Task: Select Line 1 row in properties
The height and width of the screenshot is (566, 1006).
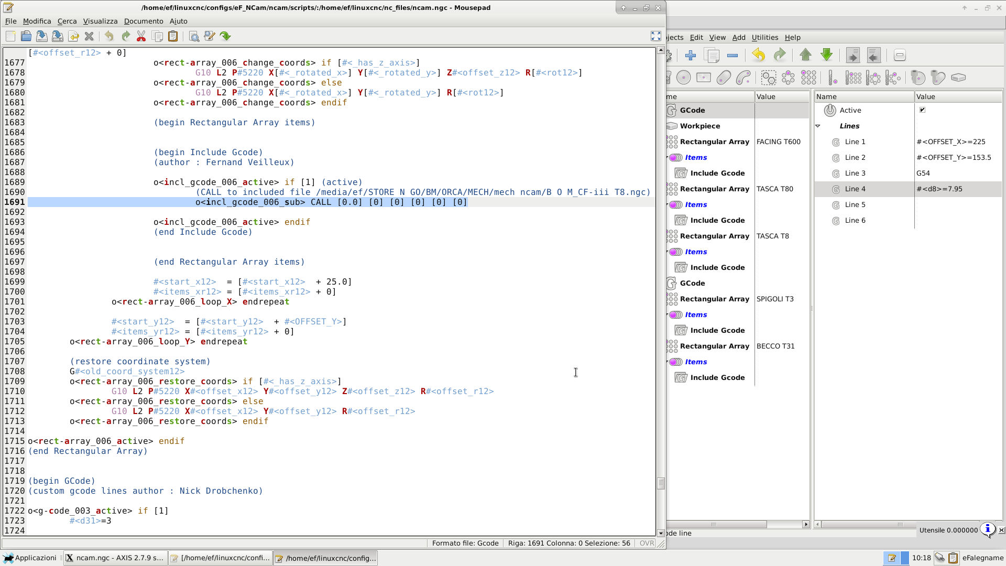Action: point(908,141)
